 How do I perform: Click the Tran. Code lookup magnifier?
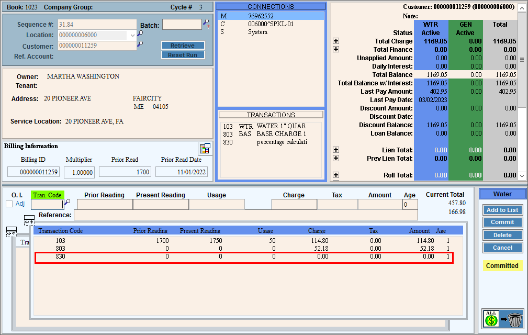(x=67, y=203)
